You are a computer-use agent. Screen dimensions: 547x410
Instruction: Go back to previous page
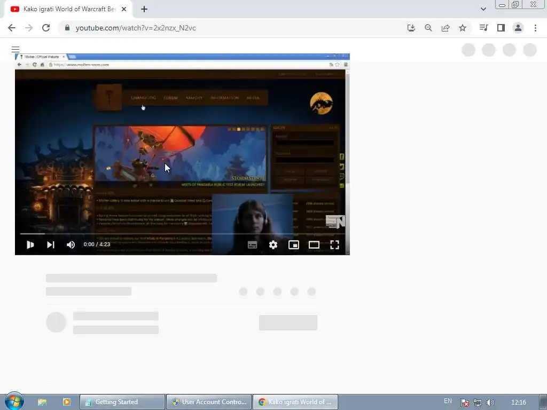pyautogui.click(x=12, y=28)
